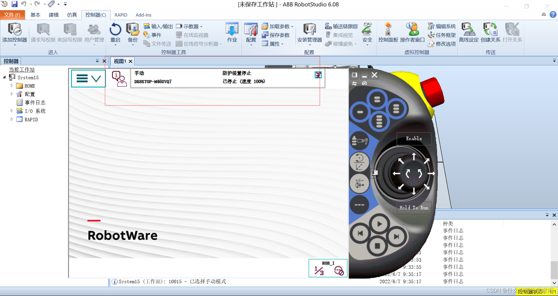Click Go Offline (离线设定) icon
The image size is (558, 296).
point(469,33)
